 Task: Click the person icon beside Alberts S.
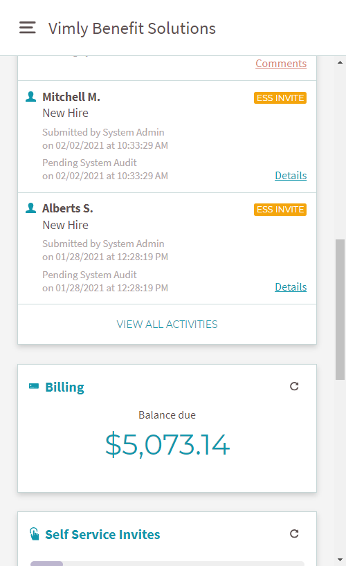[x=30, y=208]
